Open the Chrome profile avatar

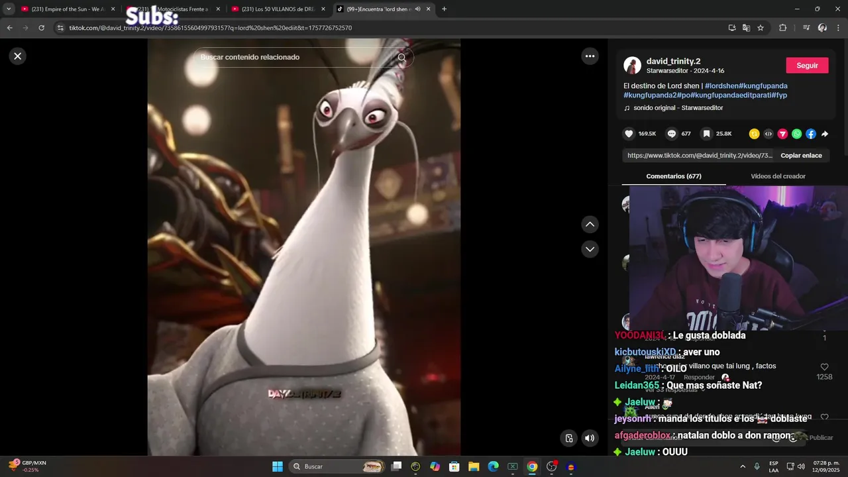pos(822,28)
